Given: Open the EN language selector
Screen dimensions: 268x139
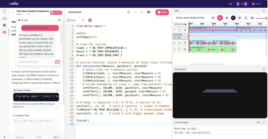Looking at the screenshot, I should 230,4.
